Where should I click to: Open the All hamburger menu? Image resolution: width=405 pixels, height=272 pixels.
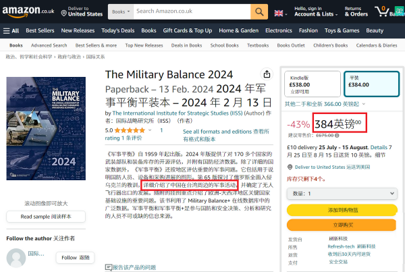[x=11, y=30]
